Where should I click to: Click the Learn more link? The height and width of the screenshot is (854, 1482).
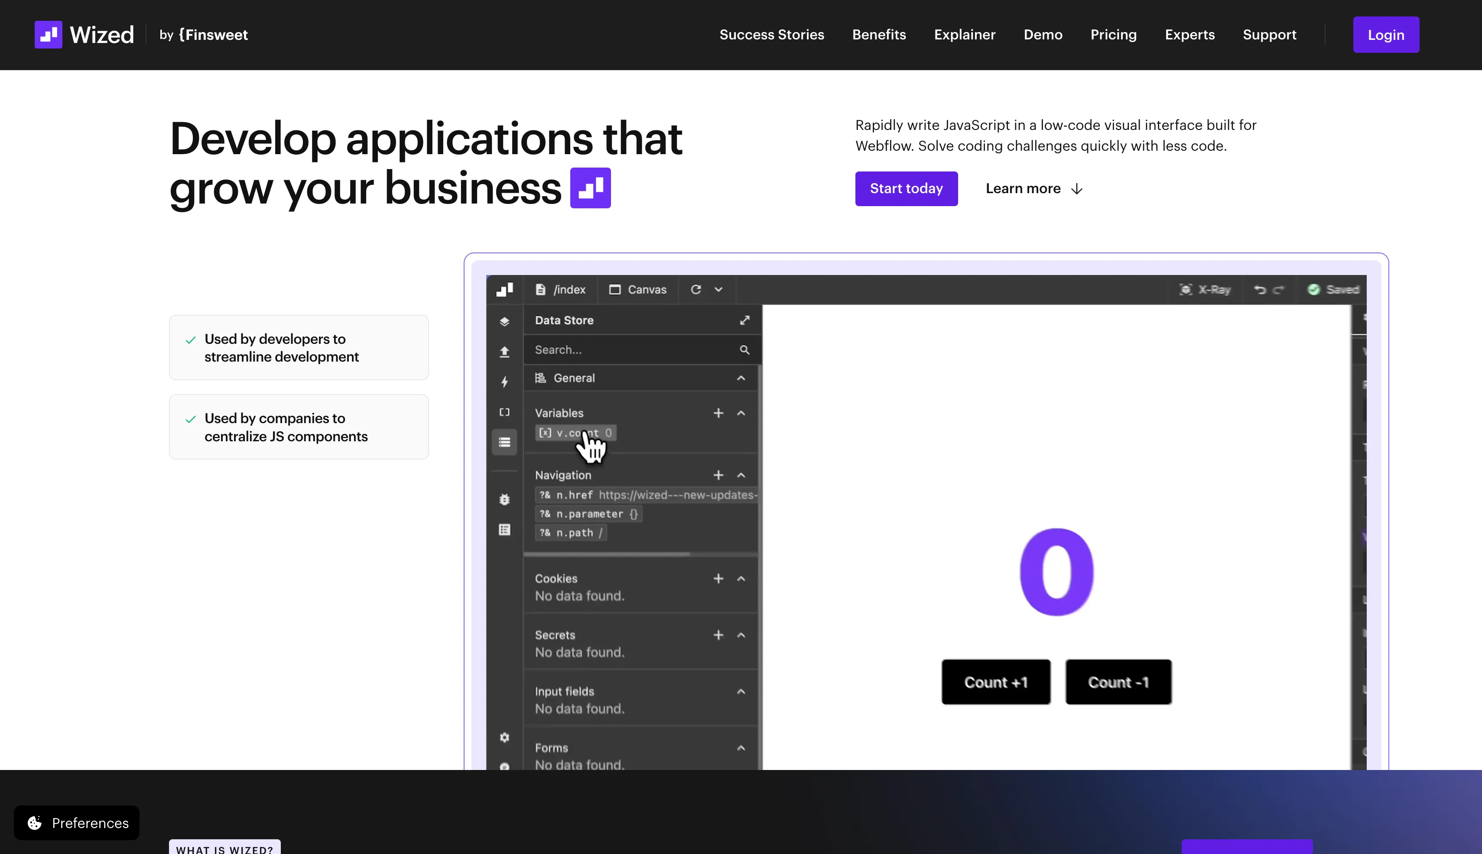(x=1033, y=188)
